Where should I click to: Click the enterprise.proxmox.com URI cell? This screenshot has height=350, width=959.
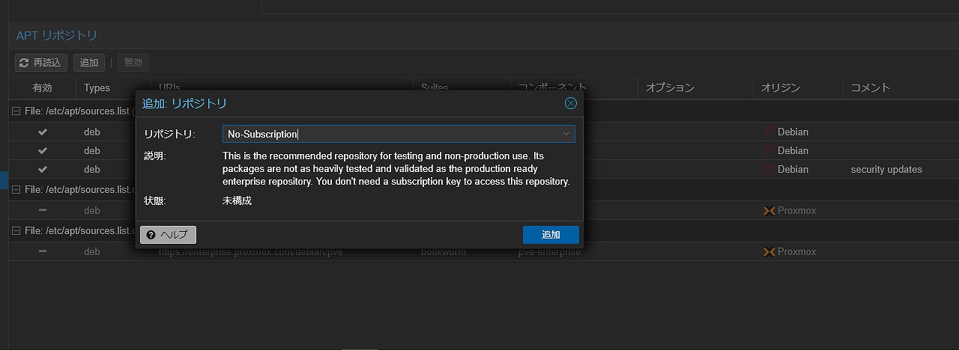tap(250, 252)
